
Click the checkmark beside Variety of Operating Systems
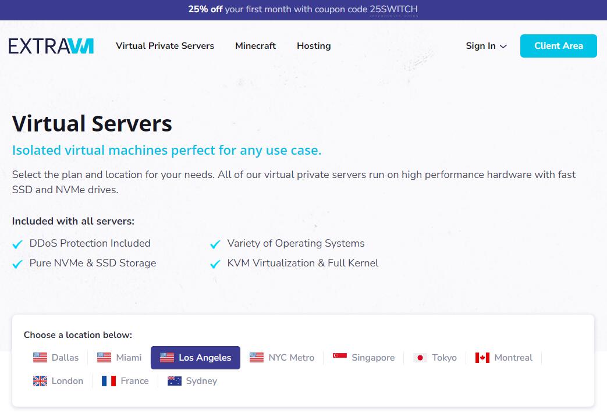(215, 244)
